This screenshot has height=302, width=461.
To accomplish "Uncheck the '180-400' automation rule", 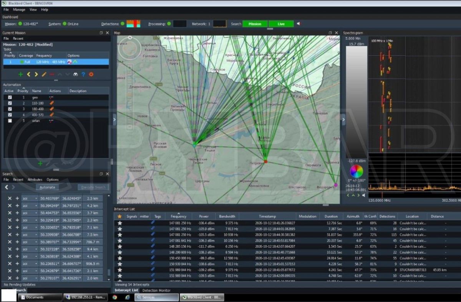I will tap(10, 109).
